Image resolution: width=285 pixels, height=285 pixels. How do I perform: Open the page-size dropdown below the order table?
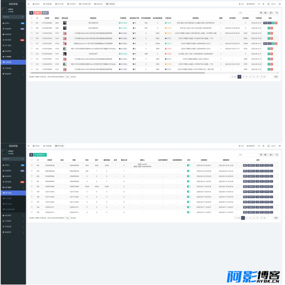point(68,76)
